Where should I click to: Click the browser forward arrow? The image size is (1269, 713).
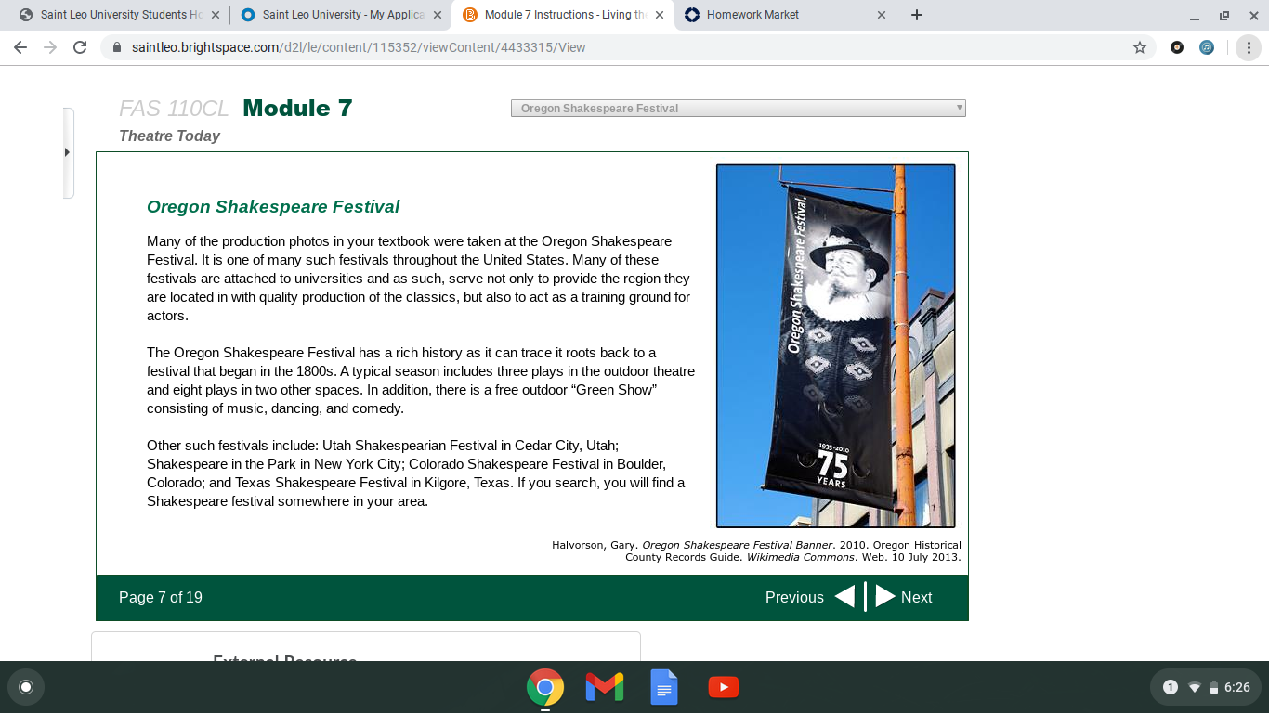pyautogui.click(x=50, y=47)
